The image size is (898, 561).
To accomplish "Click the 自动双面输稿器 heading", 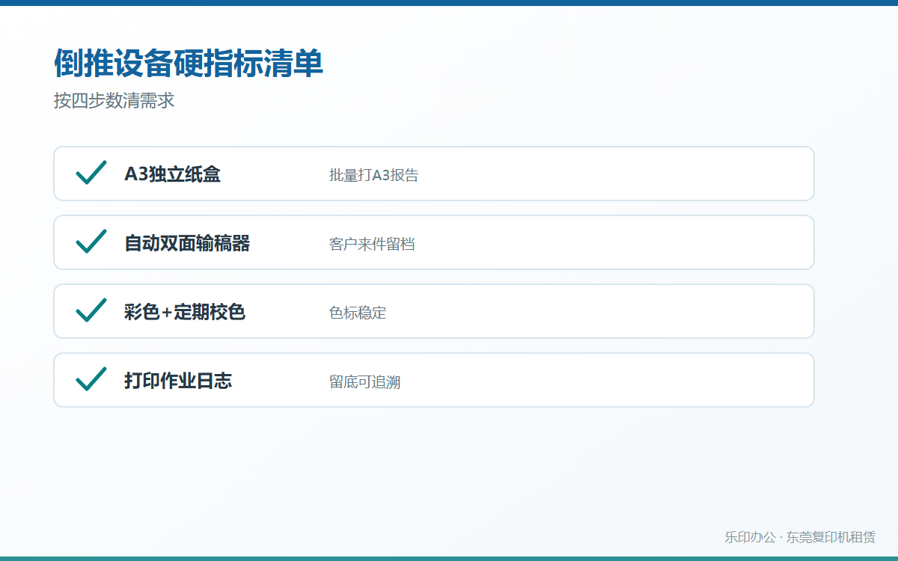I will point(187,243).
